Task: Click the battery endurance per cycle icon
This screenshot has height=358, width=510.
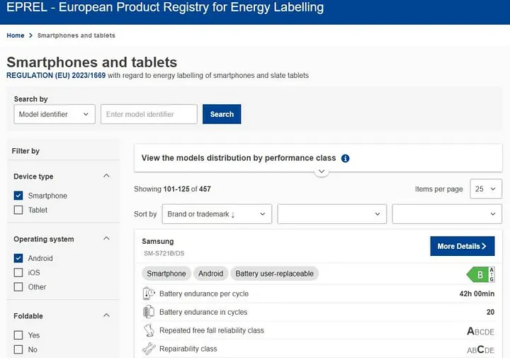Action: coord(149,293)
